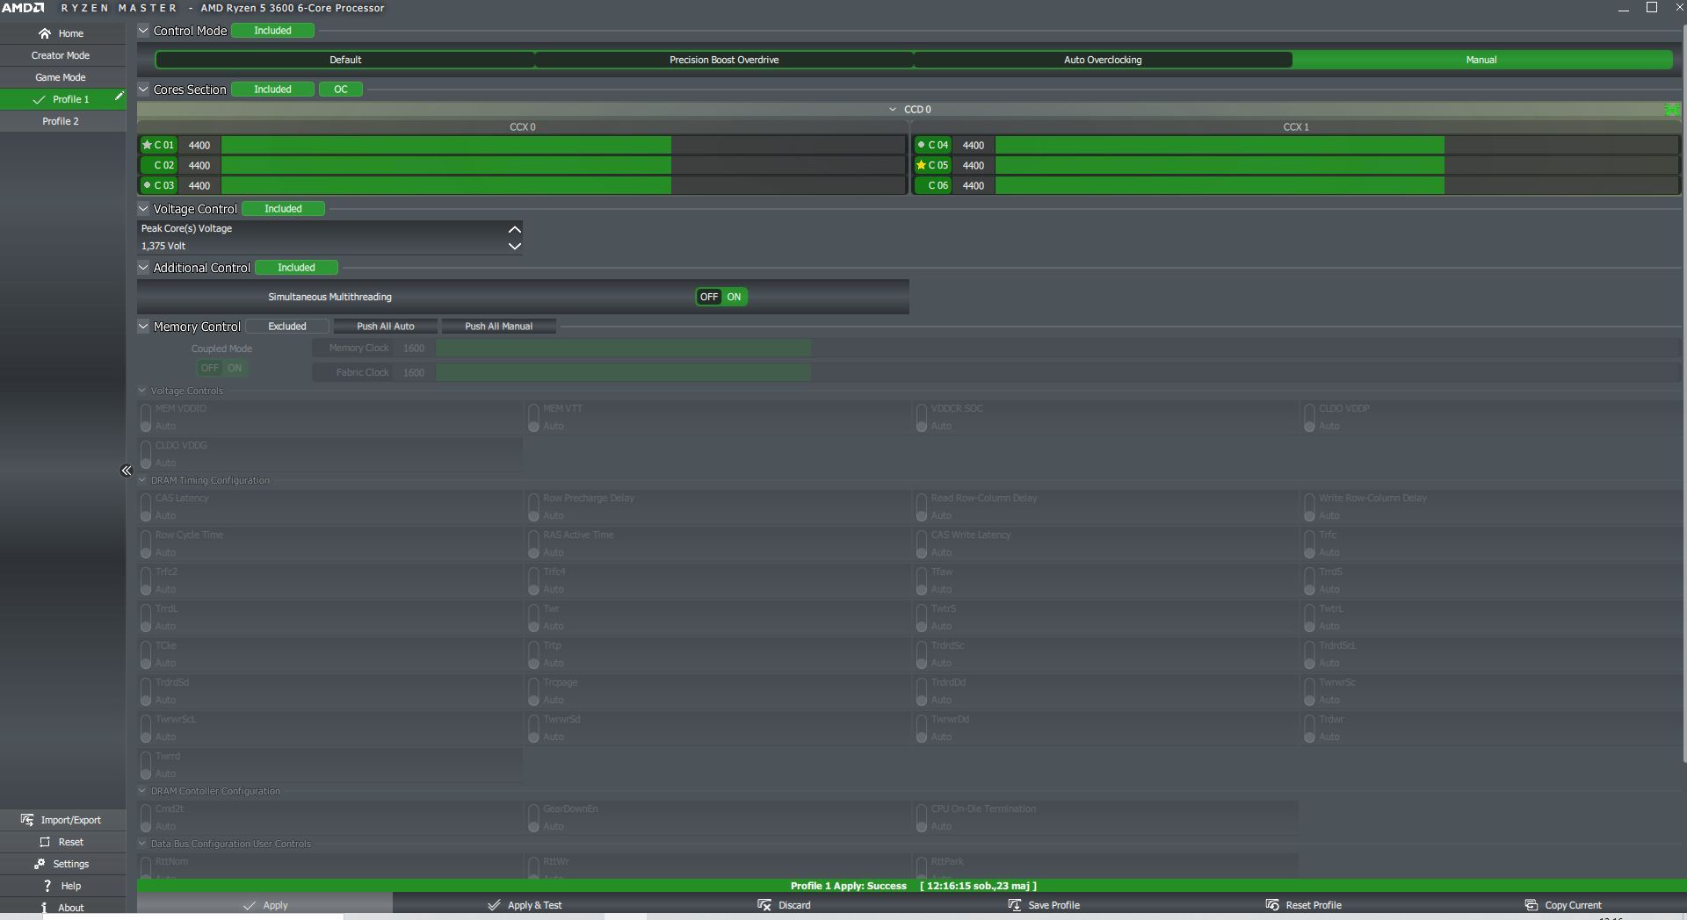The height and width of the screenshot is (920, 1687).
Task: Collapse the Cores Section chevron
Action: (x=143, y=89)
